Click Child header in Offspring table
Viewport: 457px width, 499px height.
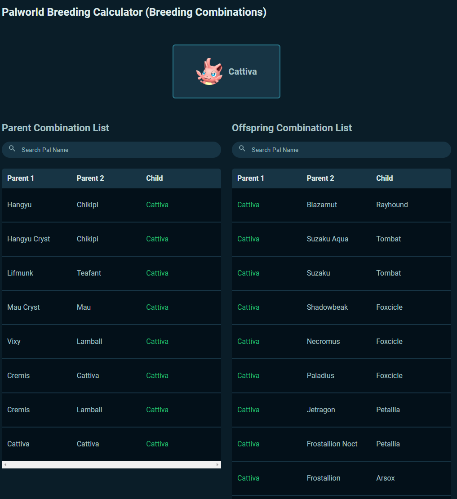(385, 178)
